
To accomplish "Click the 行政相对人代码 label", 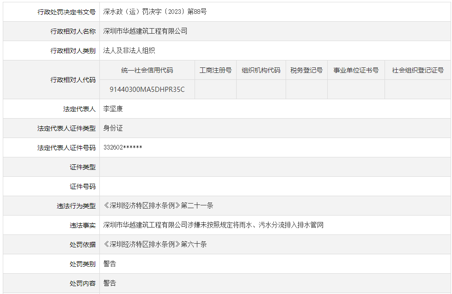I will (x=73, y=80).
